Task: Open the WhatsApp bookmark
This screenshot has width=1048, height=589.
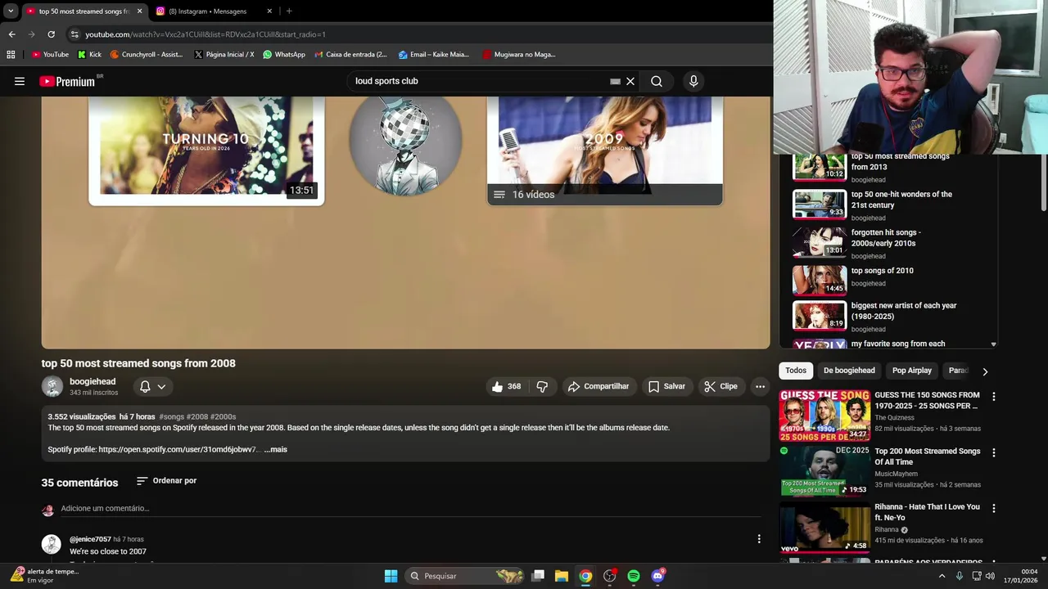Action: pyautogui.click(x=284, y=55)
